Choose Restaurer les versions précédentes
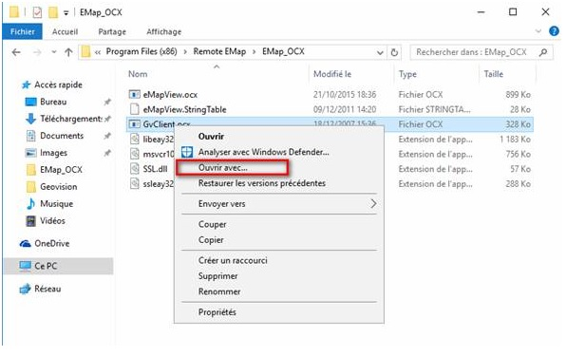The width and height of the screenshot is (585, 356). click(x=262, y=183)
